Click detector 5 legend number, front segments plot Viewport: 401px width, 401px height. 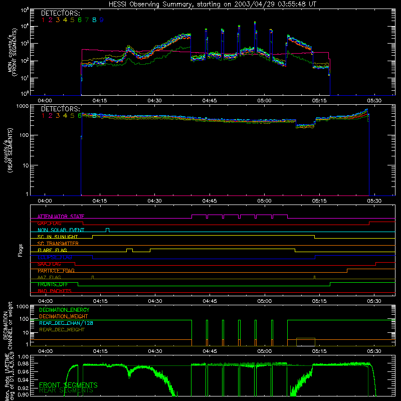point(72,20)
